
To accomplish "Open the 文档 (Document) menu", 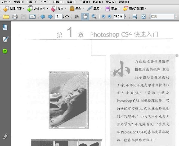I will [x=45, y=2].
